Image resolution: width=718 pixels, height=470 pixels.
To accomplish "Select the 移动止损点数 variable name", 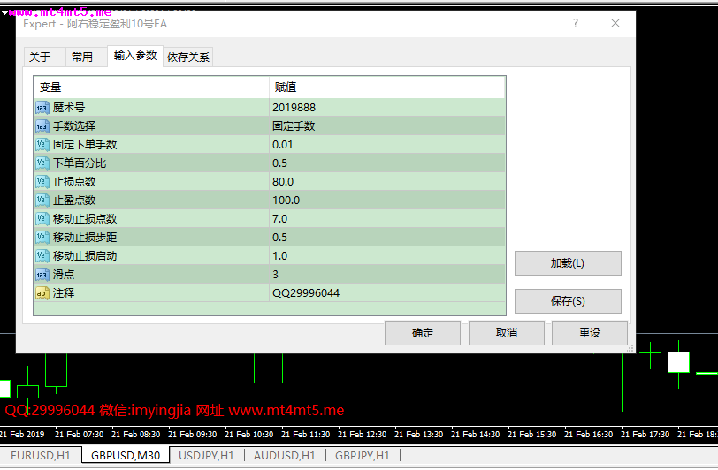I will coord(85,219).
